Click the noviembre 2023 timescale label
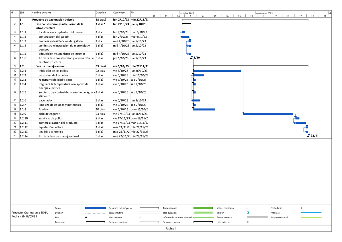The width and height of the screenshot is (342, 242). [x=264, y=13]
